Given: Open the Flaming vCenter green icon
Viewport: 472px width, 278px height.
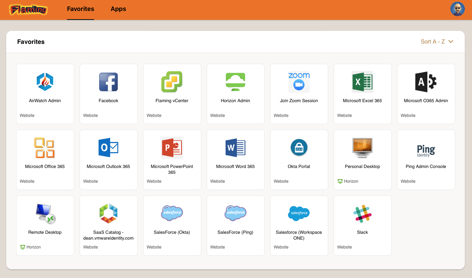Looking at the screenshot, I should (x=172, y=82).
